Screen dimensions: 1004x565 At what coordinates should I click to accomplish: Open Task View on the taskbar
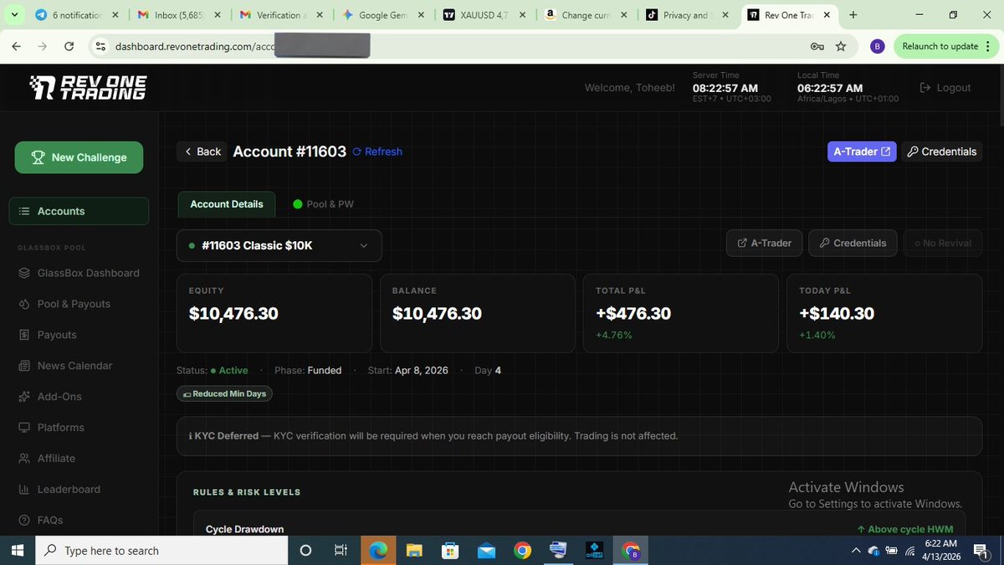(341, 551)
